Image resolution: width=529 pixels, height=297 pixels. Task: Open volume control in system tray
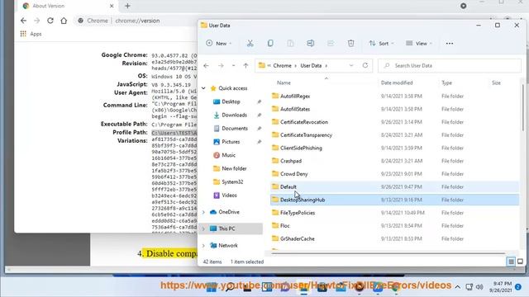click(x=479, y=287)
